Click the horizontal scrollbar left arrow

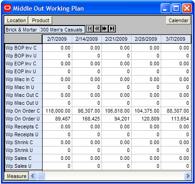pos(33,176)
